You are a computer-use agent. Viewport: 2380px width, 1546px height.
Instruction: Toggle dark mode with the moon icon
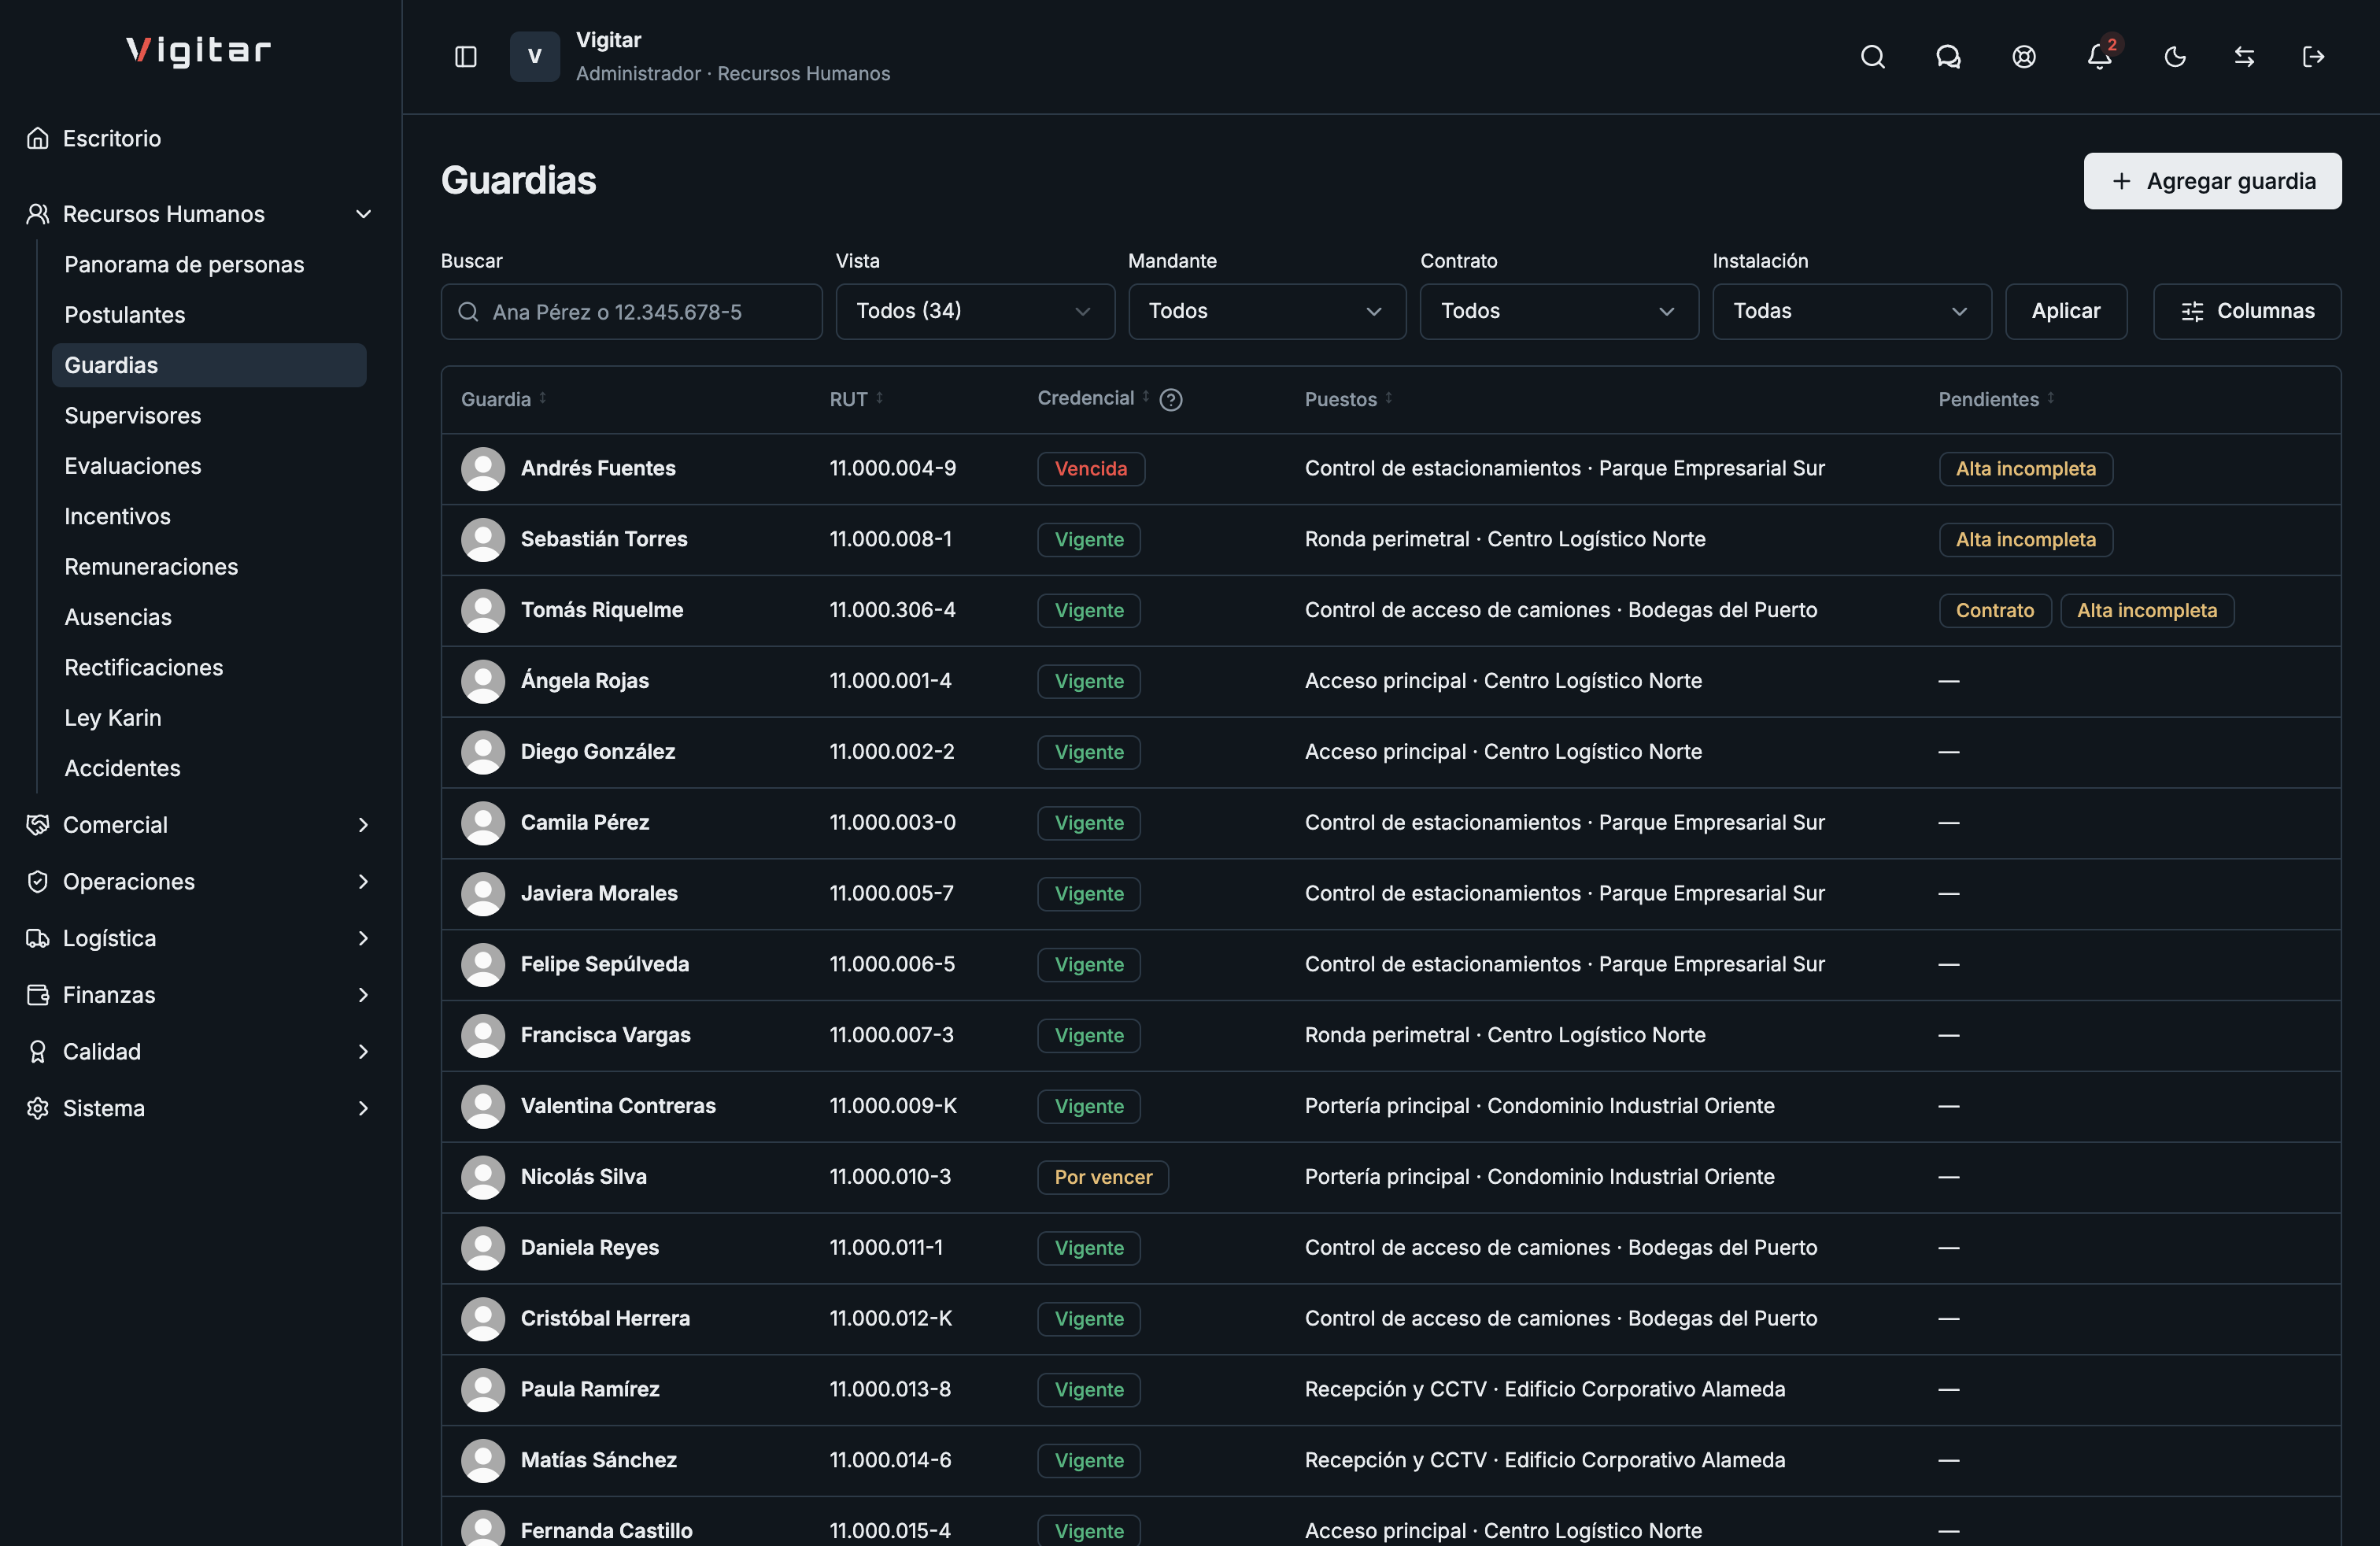2175,57
